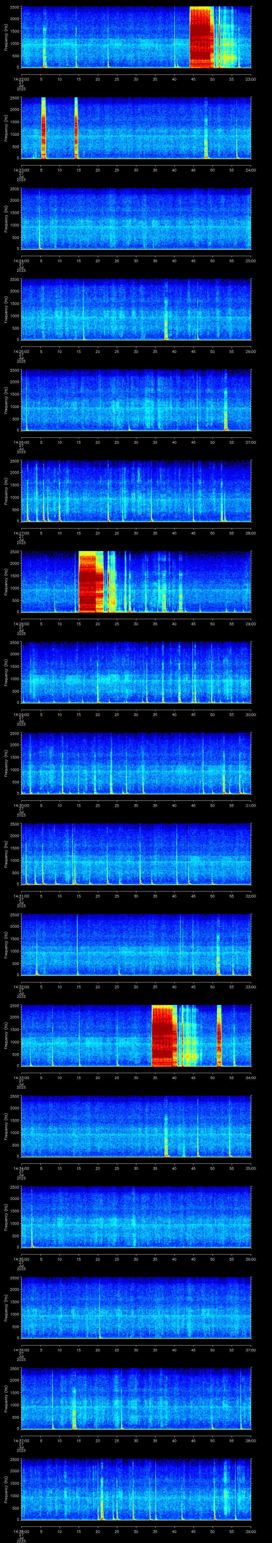The width and height of the screenshot is (272, 1543).
Task: Click the 37:00 end time label
Action: pyautogui.click(x=250, y=1349)
